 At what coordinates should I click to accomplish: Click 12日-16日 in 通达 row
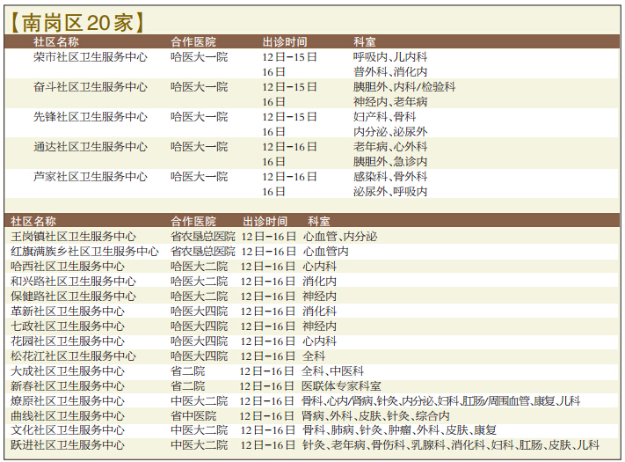289,147
